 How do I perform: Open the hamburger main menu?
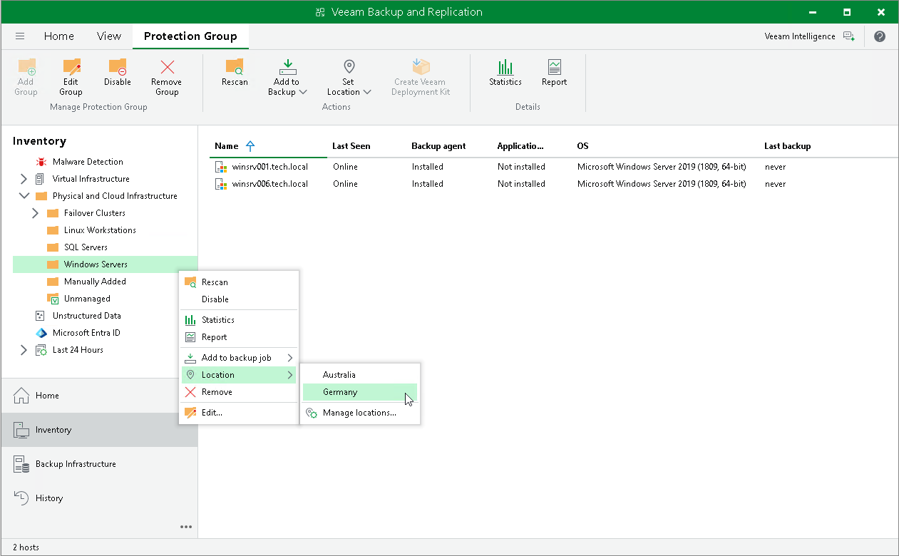(20, 36)
